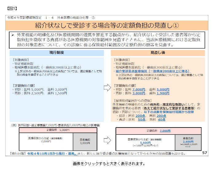Click the underlined 1,900円 amount
Viewport: 212px width, 169px height.
click(163, 93)
